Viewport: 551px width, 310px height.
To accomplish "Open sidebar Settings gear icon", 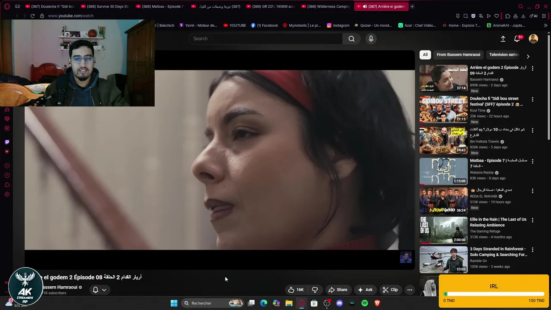I will [x=7, y=194].
